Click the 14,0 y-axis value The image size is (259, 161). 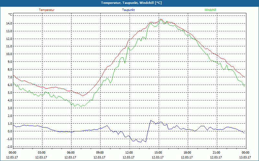point(9,23)
